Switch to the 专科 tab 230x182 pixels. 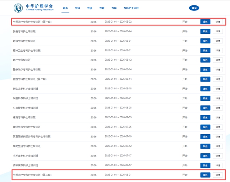(x=78, y=8)
